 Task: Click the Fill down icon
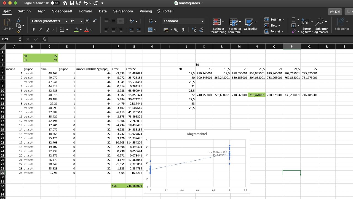click(294, 25)
